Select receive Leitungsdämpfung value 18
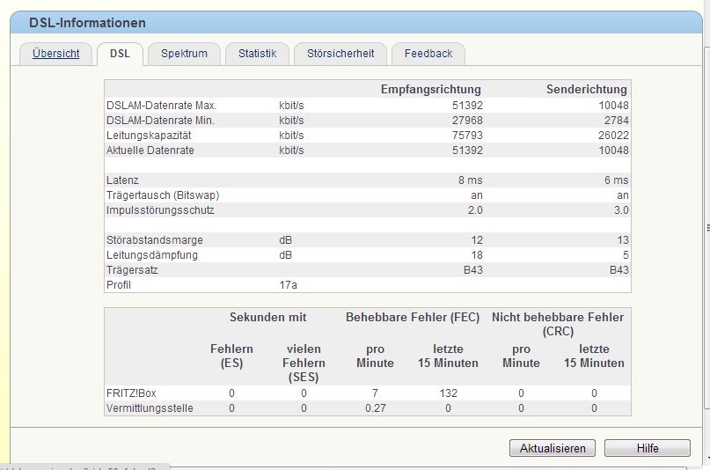The height and width of the screenshot is (470, 710). coord(477,255)
